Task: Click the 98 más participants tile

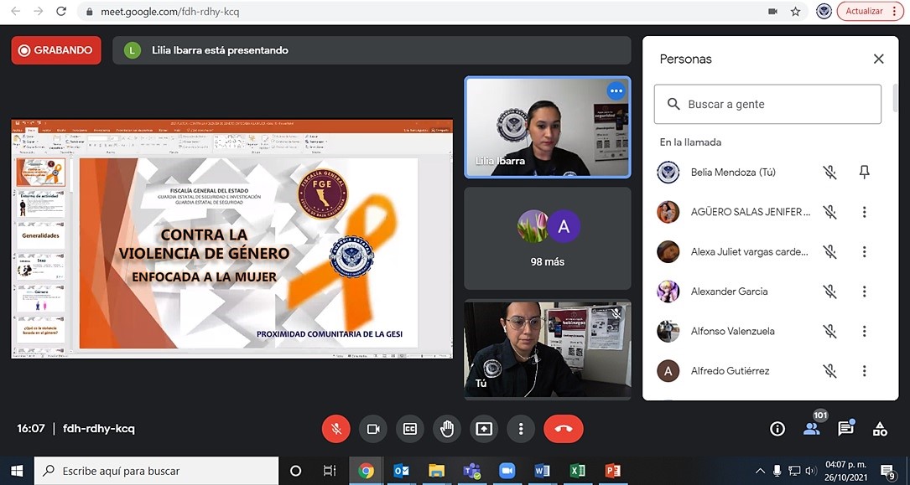Action: 548,239
